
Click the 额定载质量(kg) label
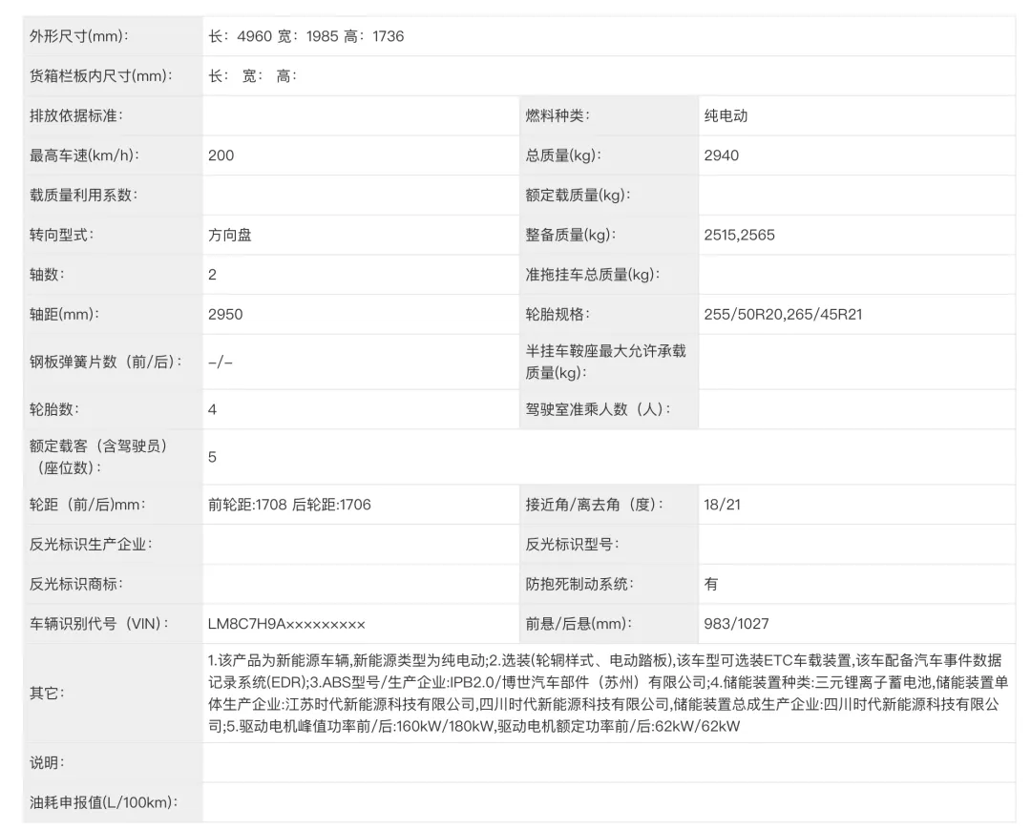[578, 196]
